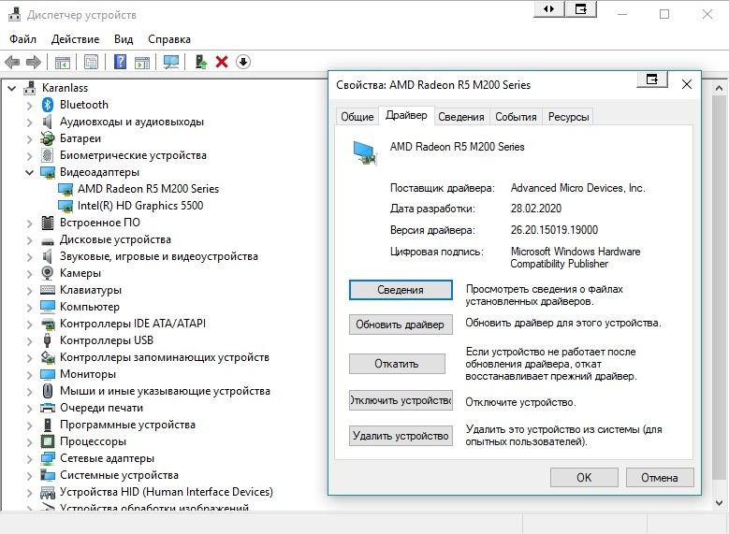This screenshot has height=534, width=729.
Task: Select the Bluetooth category icon
Action: 48,105
